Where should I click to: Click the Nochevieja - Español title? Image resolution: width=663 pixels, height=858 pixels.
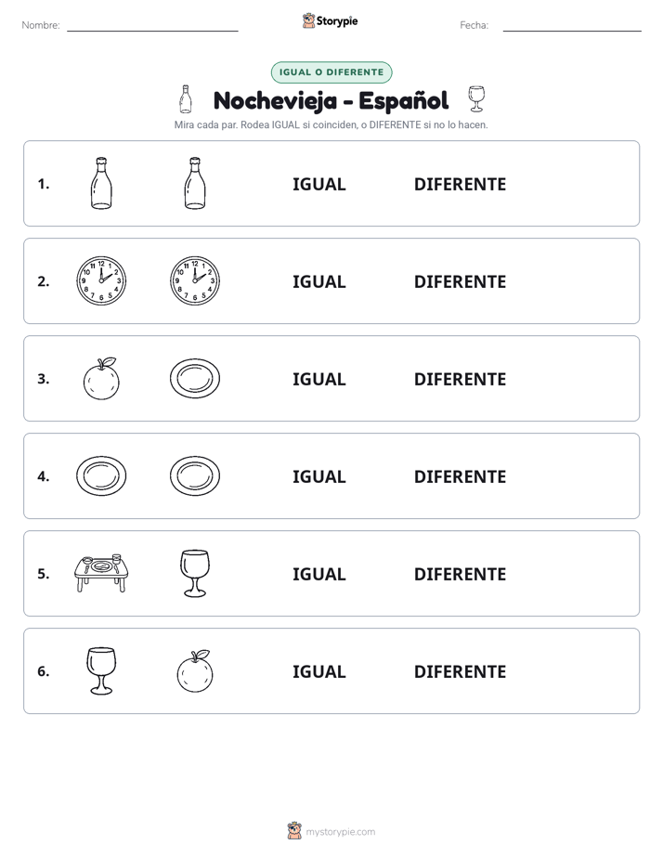(x=331, y=100)
